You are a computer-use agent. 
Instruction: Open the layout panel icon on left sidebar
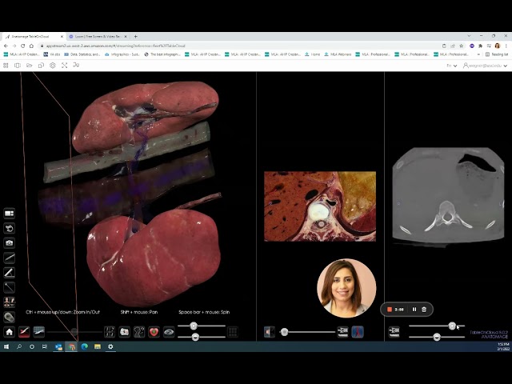click(9, 214)
